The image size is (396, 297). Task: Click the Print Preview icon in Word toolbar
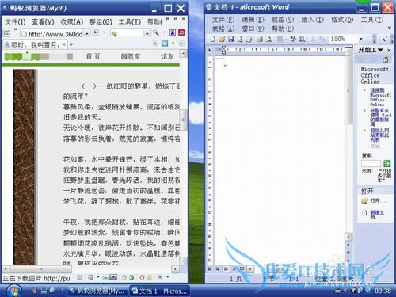(x=268, y=39)
